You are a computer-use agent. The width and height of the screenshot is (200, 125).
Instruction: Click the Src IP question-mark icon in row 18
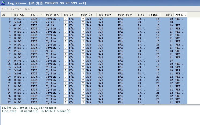coord(66,74)
